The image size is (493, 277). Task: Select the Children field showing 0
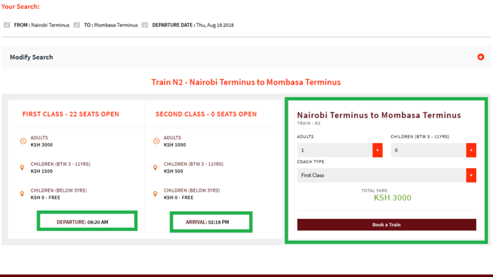[x=433, y=150]
